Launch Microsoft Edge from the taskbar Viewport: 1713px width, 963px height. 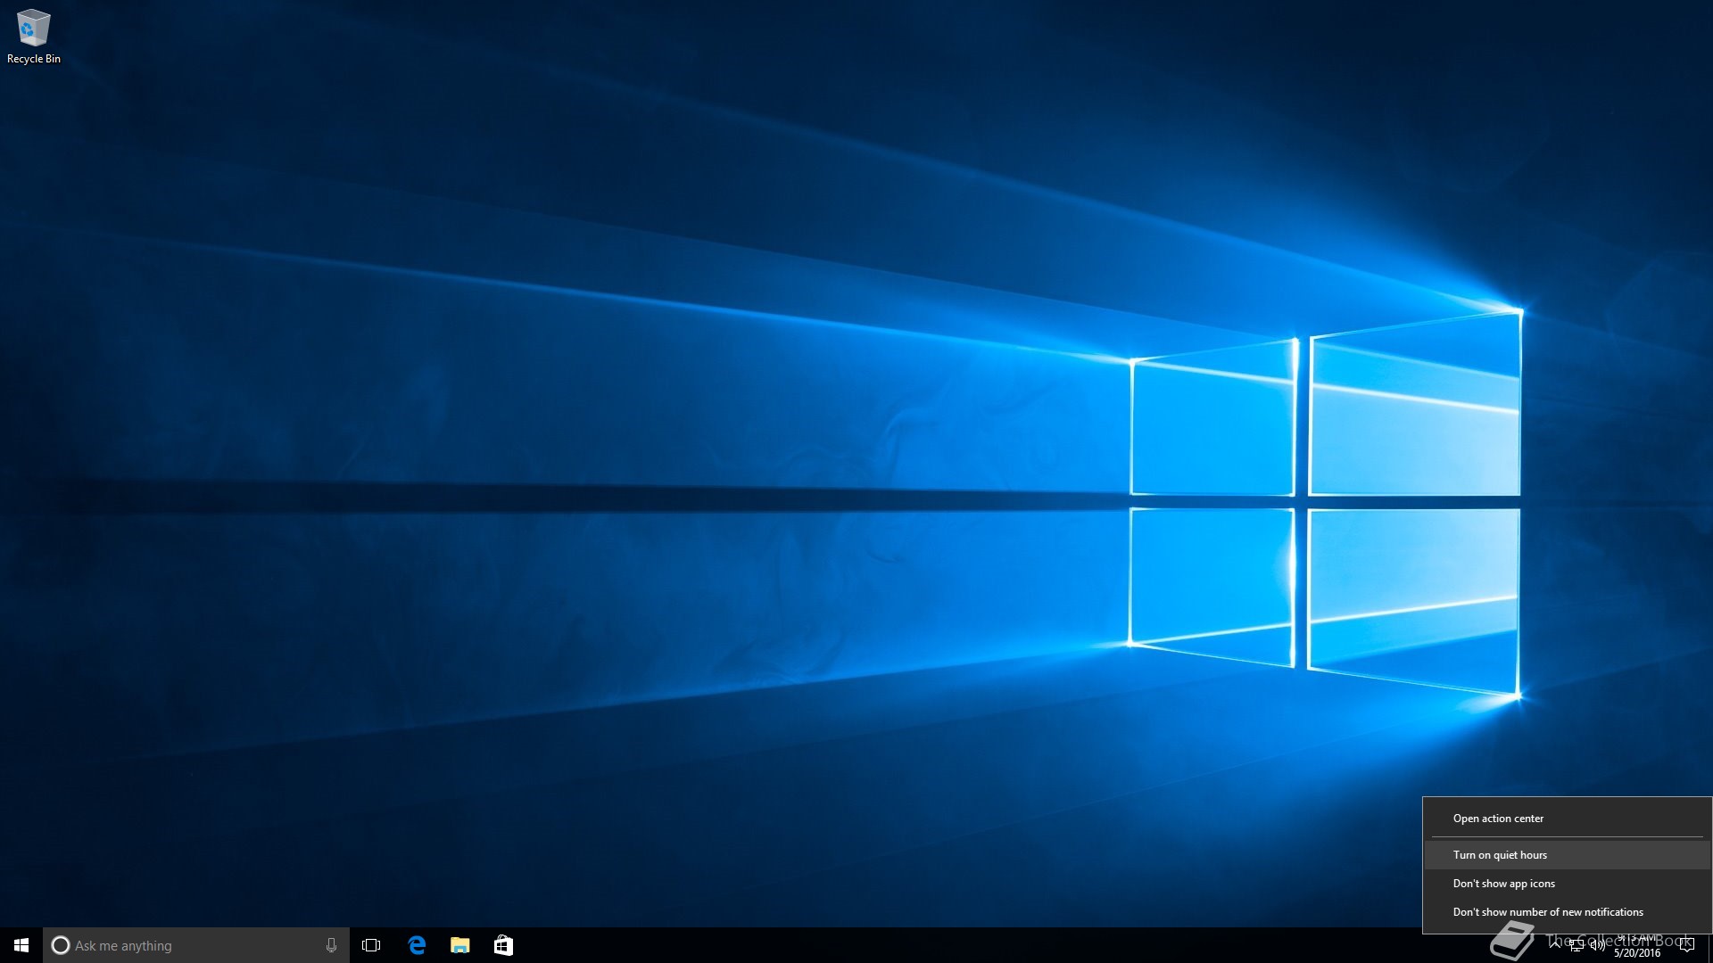pyautogui.click(x=417, y=945)
